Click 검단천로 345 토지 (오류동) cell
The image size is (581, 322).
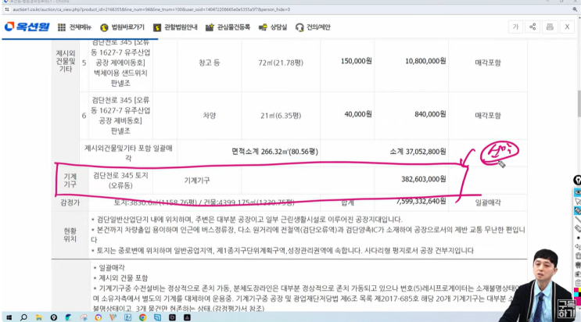pos(120,180)
